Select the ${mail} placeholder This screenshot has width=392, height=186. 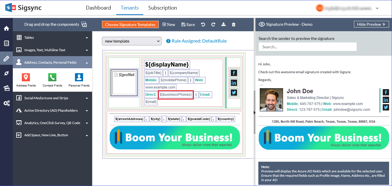(x=151, y=102)
